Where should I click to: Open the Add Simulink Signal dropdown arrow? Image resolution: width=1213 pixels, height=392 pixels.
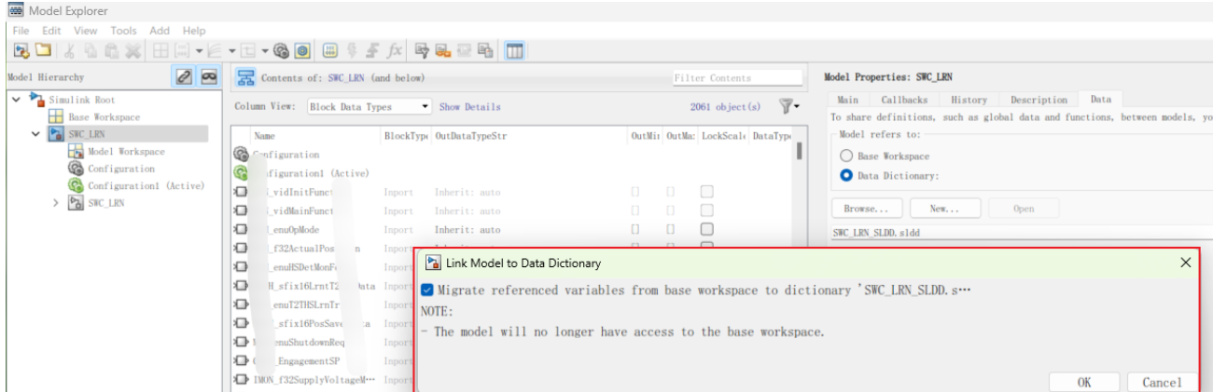pos(231,51)
